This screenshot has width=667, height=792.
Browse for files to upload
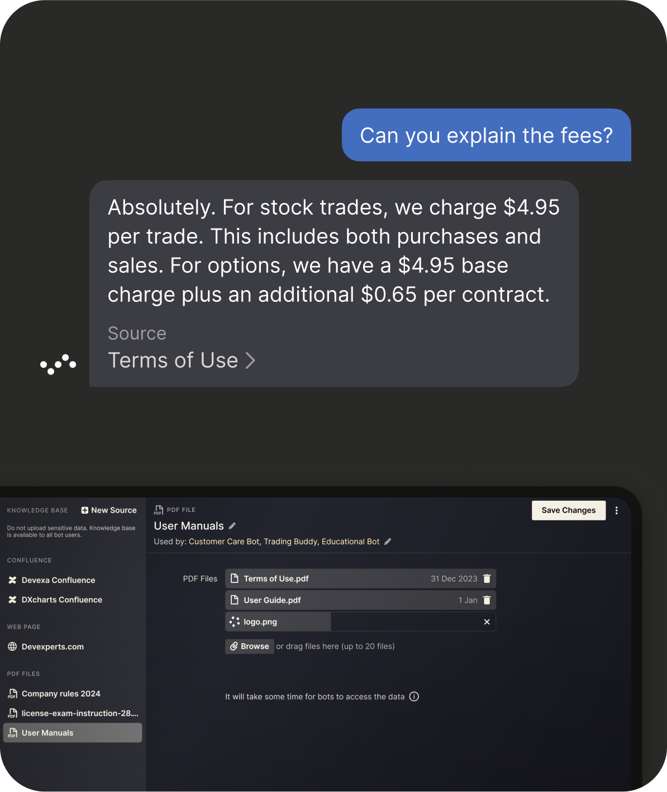pos(249,646)
